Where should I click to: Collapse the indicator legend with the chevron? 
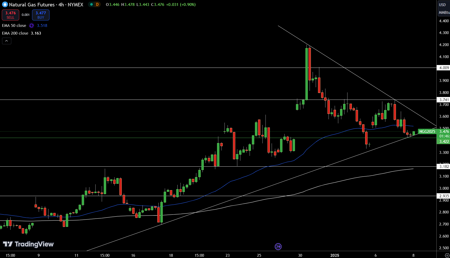[7, 41]
